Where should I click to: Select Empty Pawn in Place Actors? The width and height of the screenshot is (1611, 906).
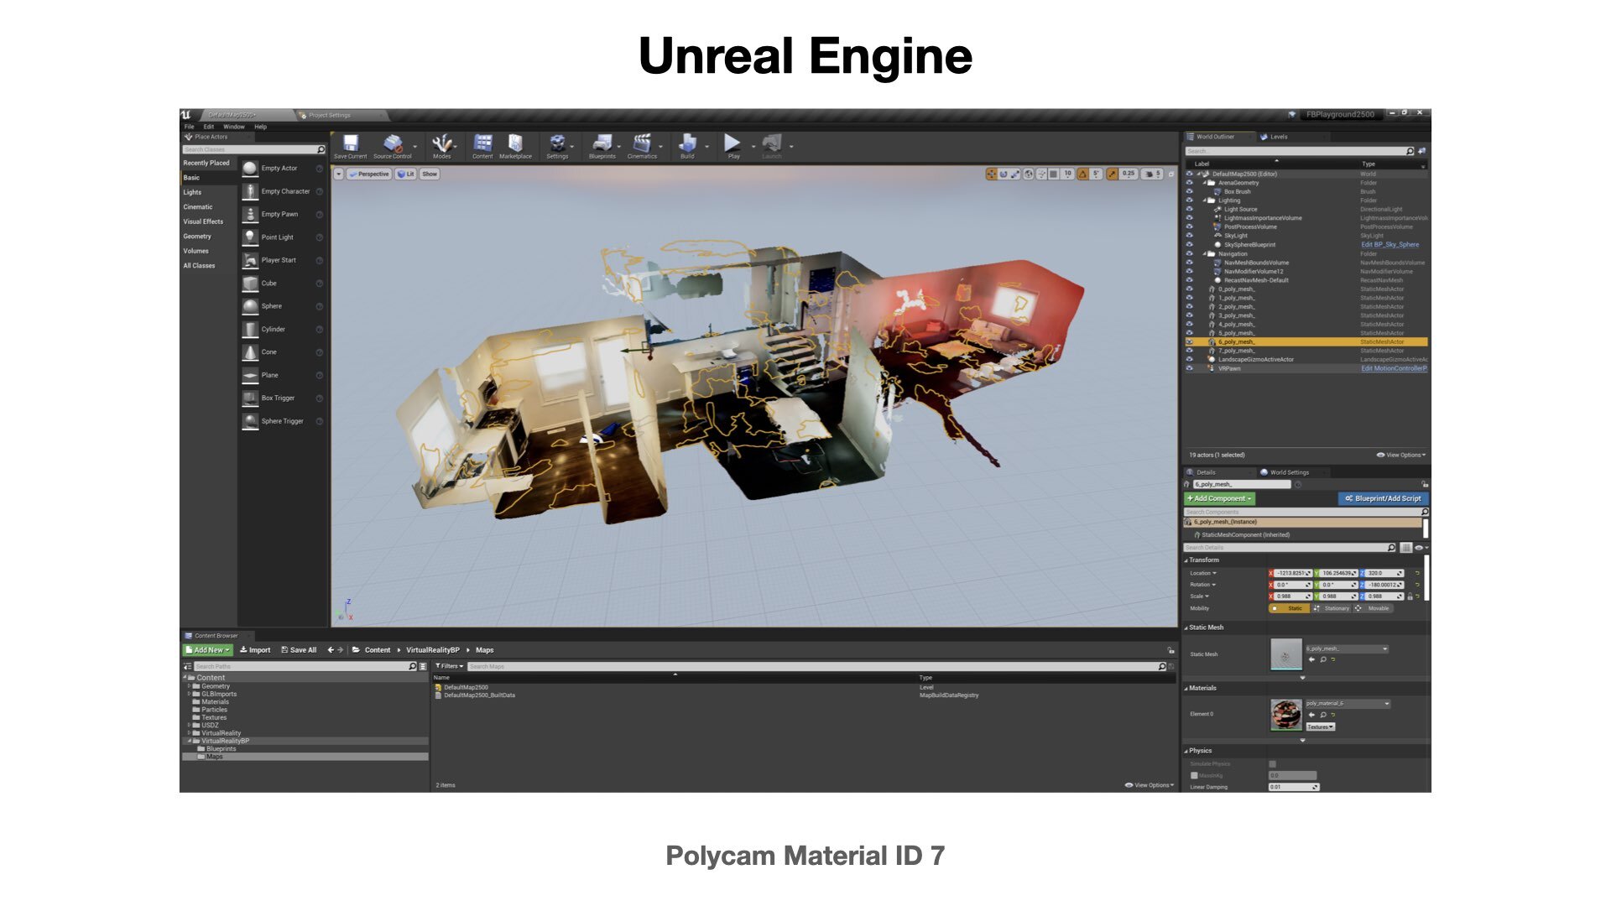283,214
